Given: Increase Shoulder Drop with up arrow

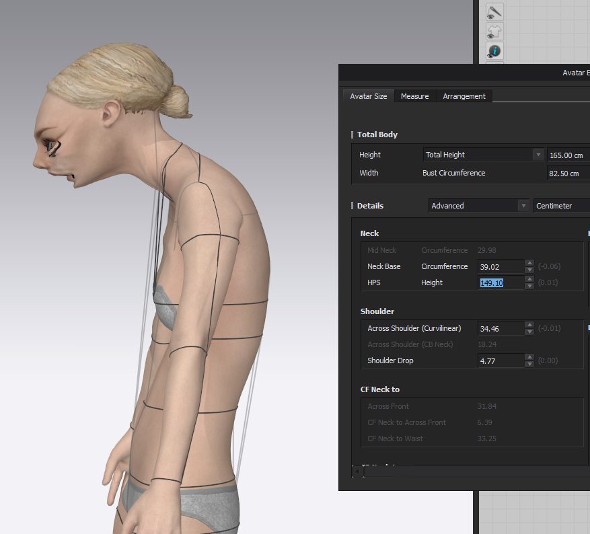Looking at the screenshot, I should (529, 357).
